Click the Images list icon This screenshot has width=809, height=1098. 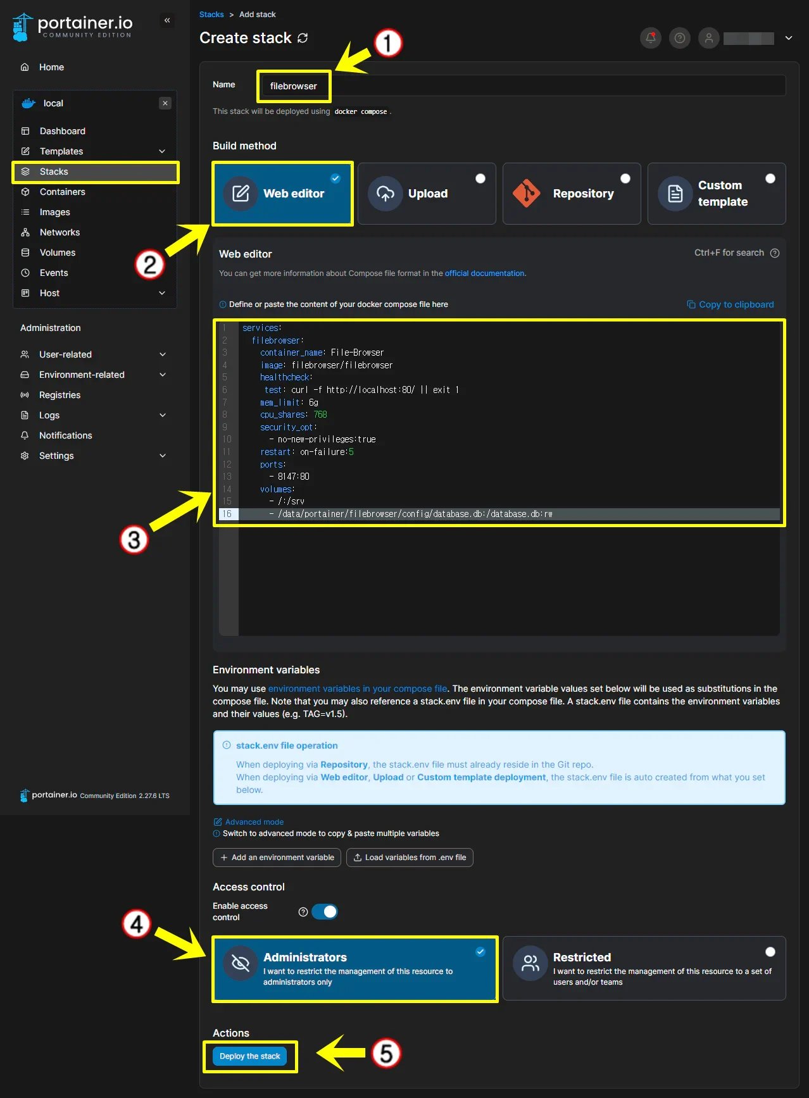click(x=25, y=212)
